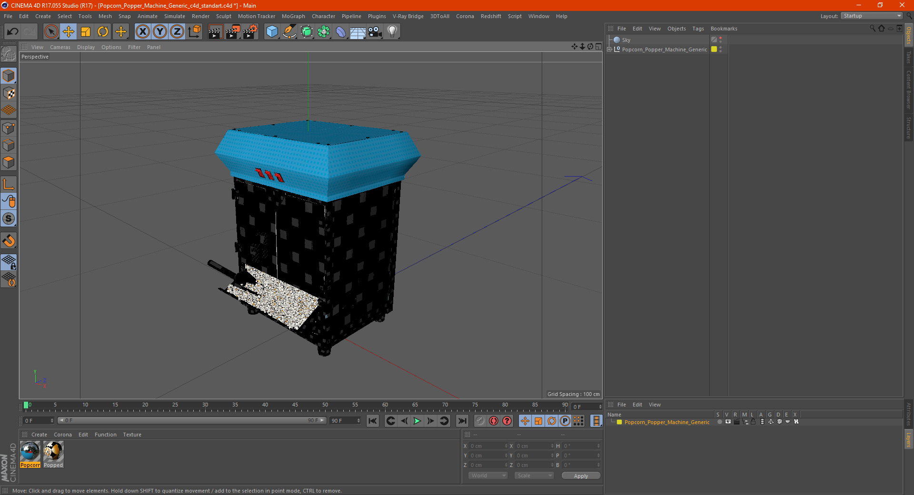Viewport: 914px width, 495px height.
Task: Click the Undo arrow icon
Action: [13, 32]
